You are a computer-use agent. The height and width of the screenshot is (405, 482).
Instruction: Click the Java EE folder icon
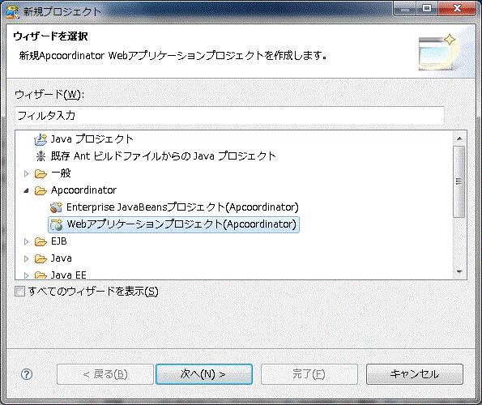pyautogui.click(x=41, y=275)
